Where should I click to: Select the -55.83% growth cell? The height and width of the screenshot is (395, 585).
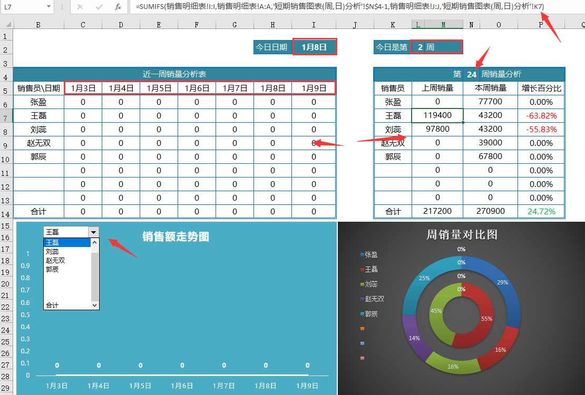click(541, 130)
